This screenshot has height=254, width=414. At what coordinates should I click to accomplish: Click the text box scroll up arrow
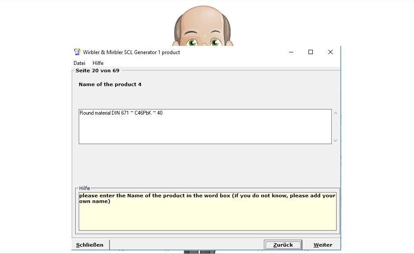(335, 113)
